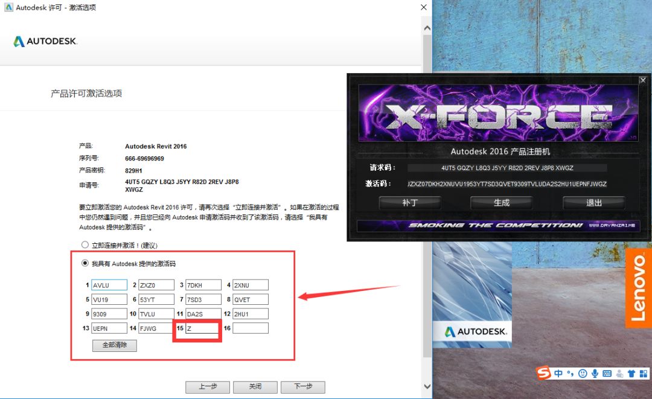Screen dimensions: 652x399
Task: Click activation field 9 containing 9309
Action: click(109, 314)
